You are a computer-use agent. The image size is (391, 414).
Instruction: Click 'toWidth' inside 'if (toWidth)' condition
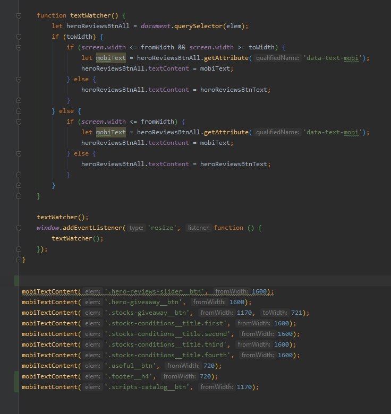point(79,37)
